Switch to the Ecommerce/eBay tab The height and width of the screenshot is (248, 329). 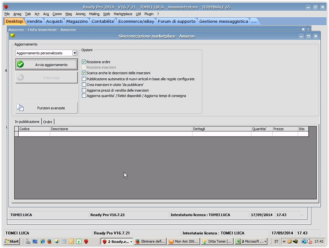click(136, 21)
